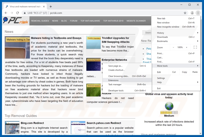The width and height of the screenshot is (204, 137).
Task: Open a new tab with plus icon
Action: pos(51,6)
